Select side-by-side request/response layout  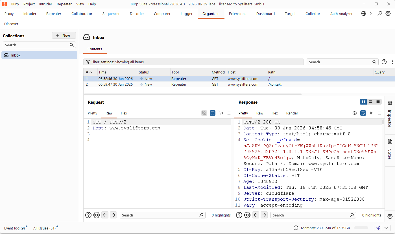tap(363, 102)
